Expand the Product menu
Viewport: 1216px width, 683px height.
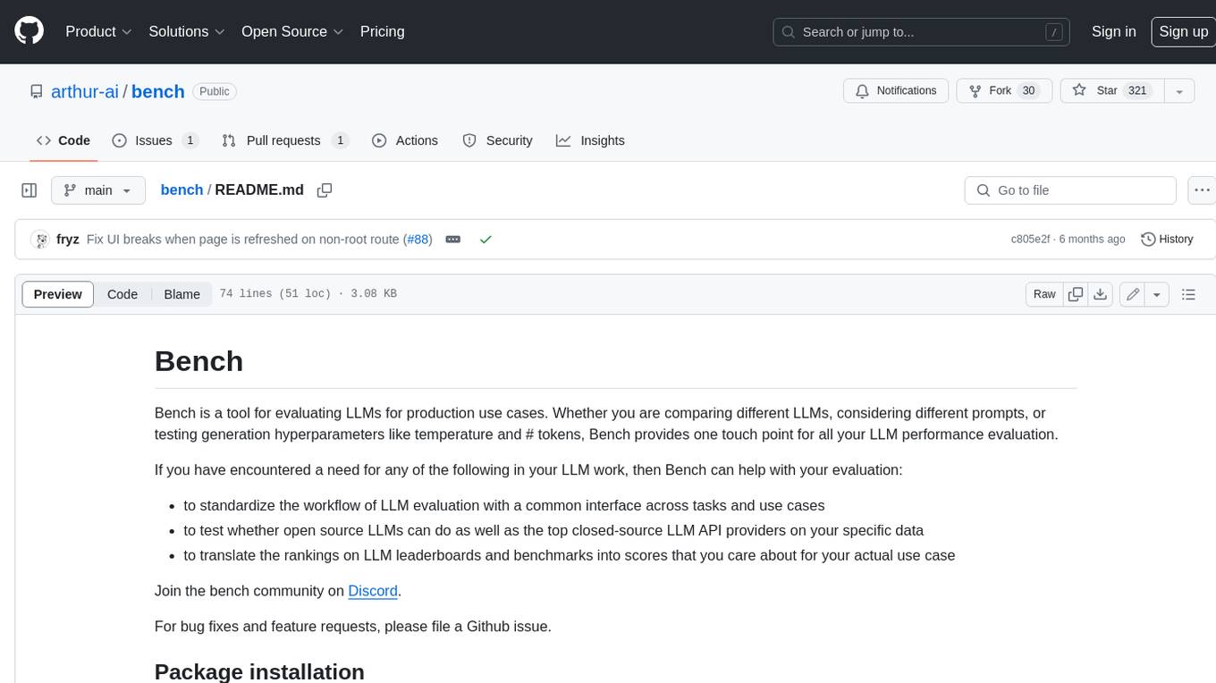[x=98, y=31]
